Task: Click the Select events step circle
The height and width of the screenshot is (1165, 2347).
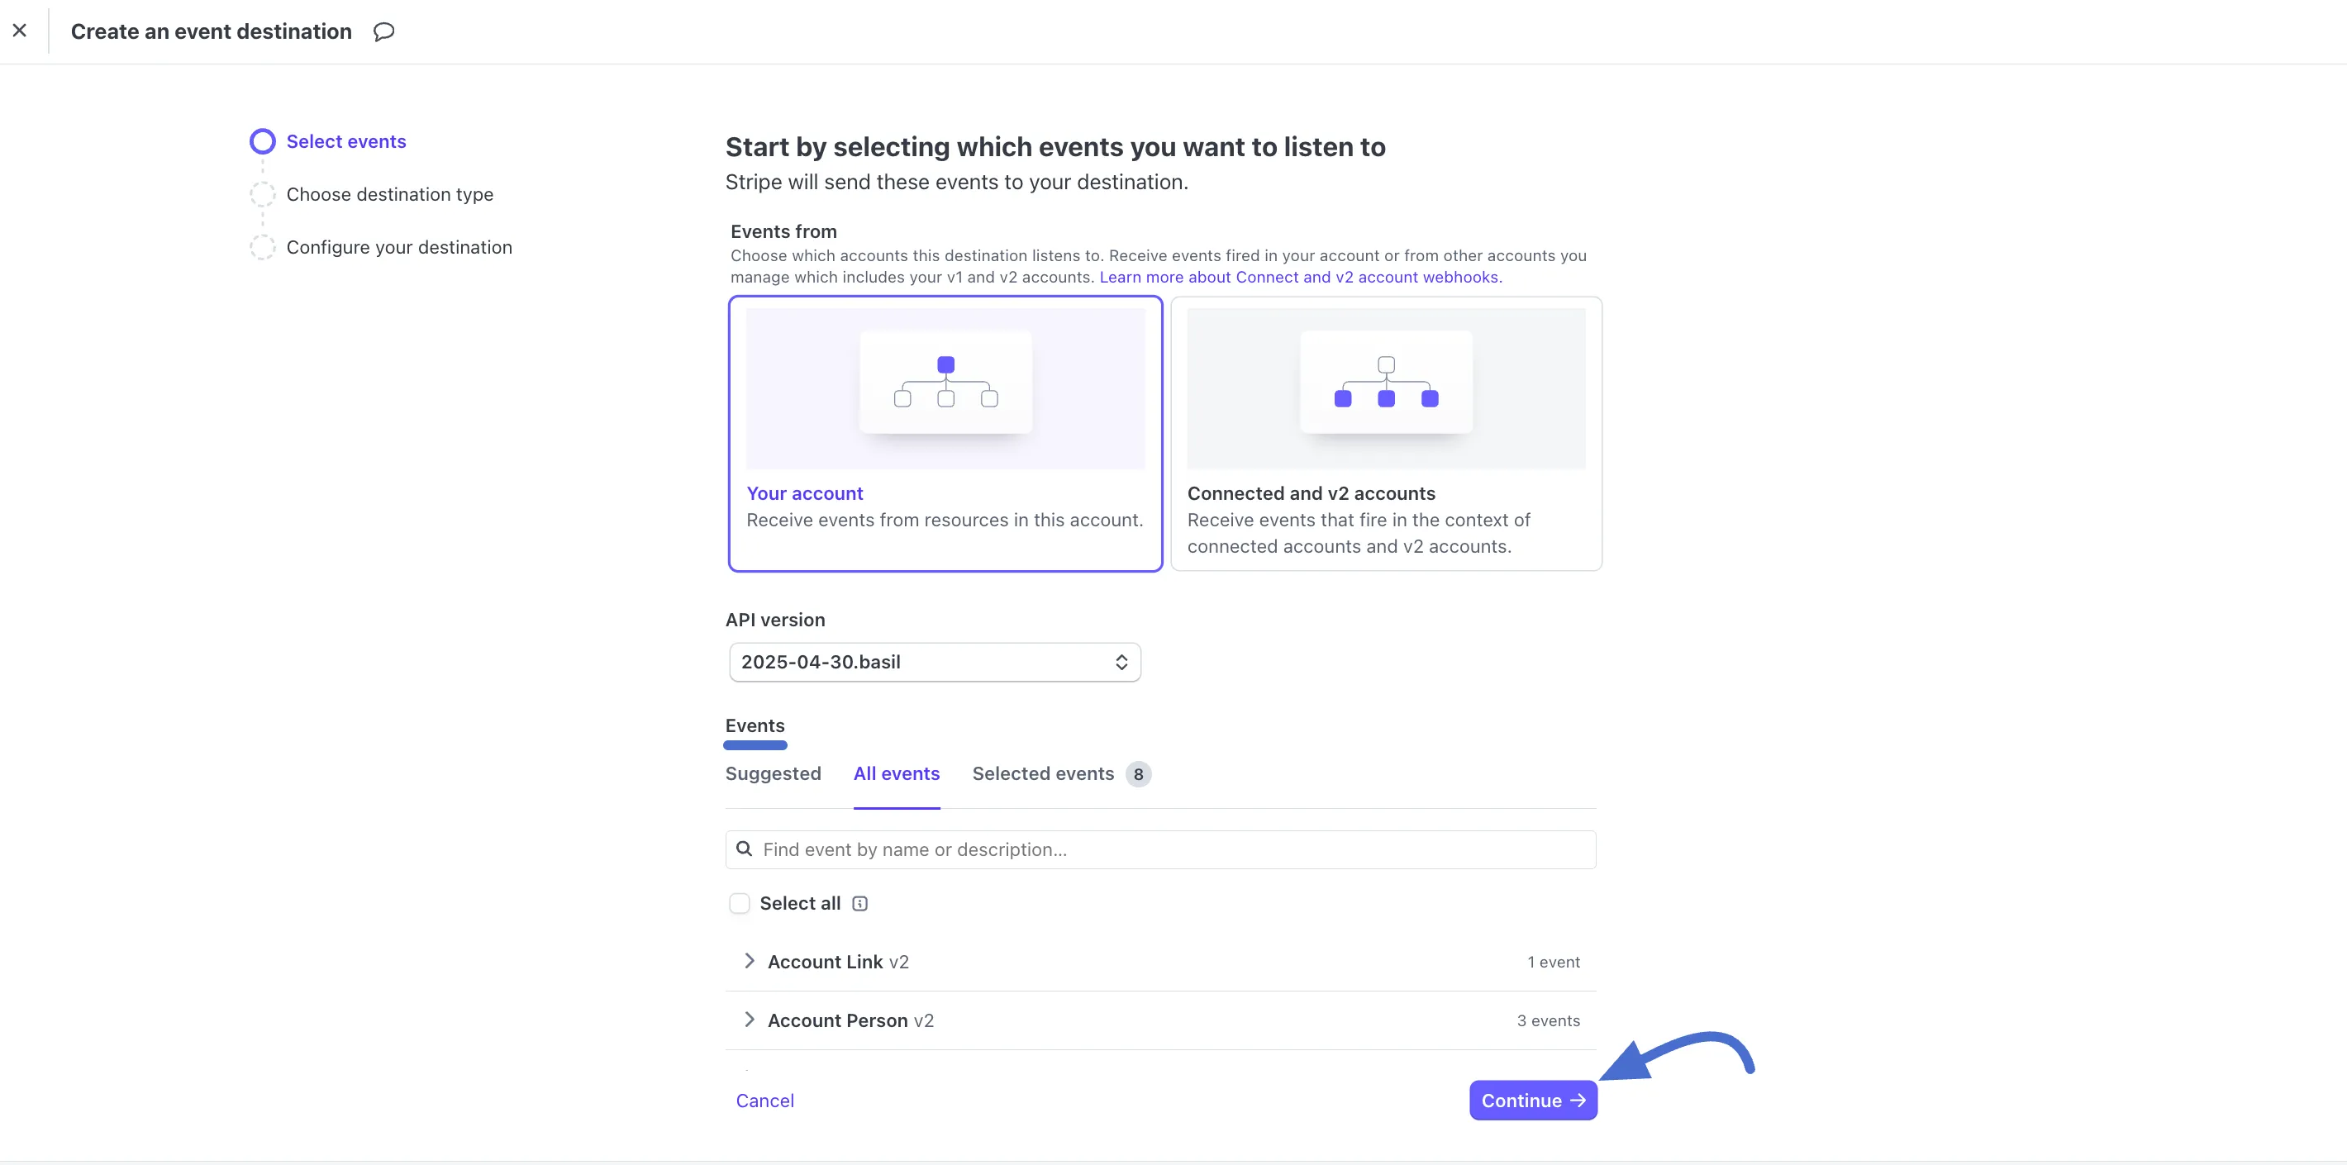Action: click(263, 141)
